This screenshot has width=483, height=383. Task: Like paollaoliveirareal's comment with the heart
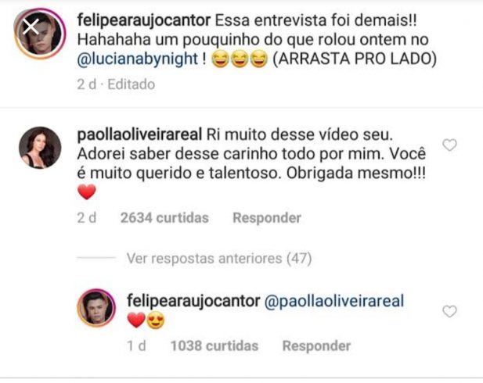(x=449, y=145)
